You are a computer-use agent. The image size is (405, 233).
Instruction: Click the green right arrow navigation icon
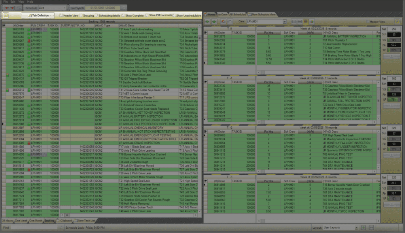coord(214,21)
